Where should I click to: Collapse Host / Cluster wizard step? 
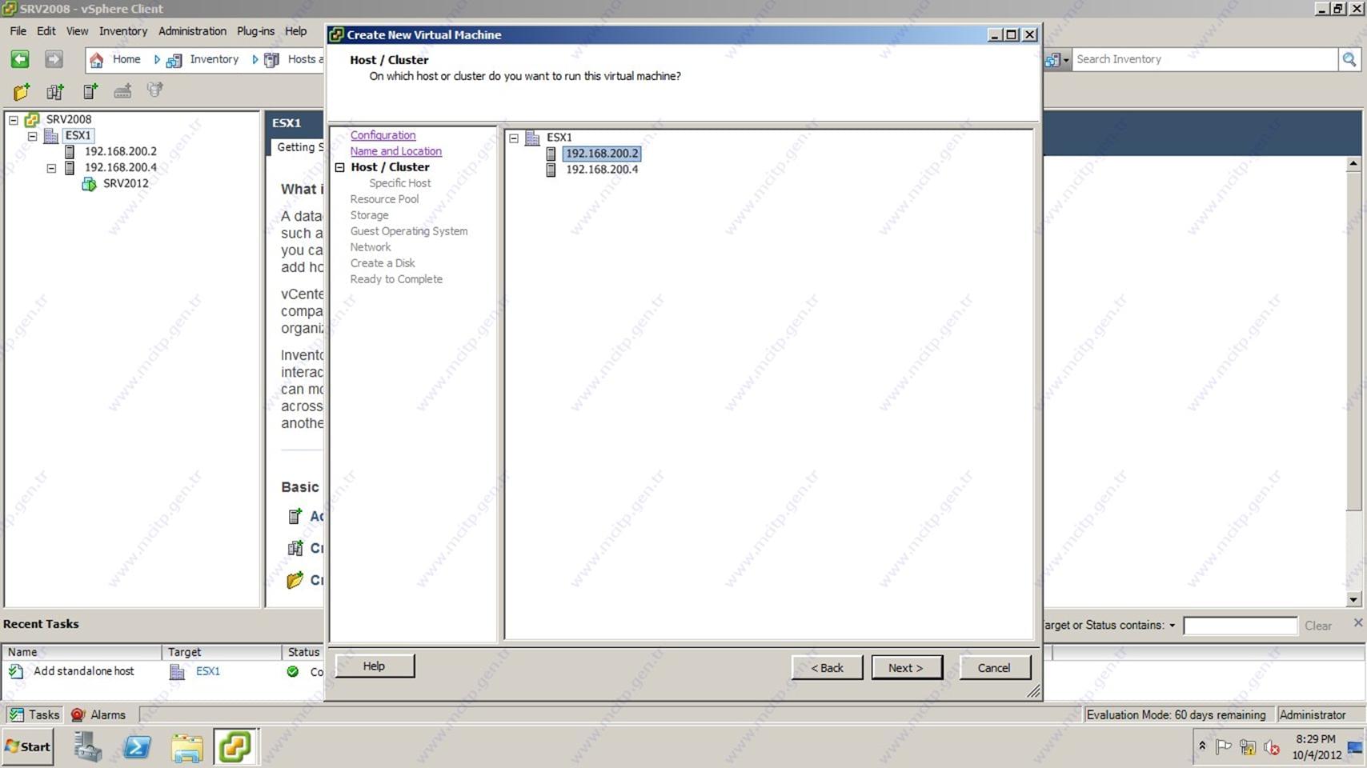point(339,167)
